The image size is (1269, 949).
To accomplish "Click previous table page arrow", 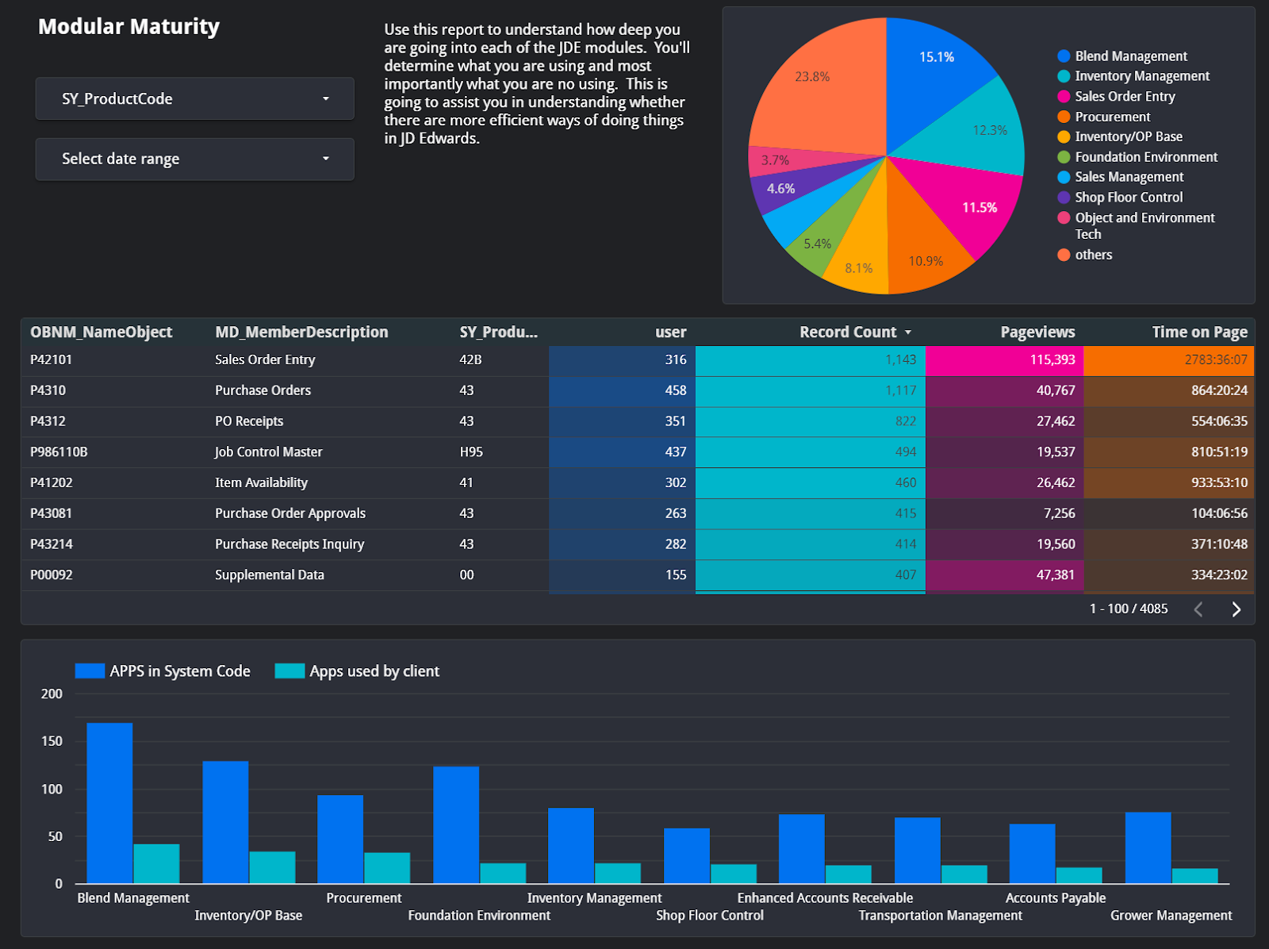I will coord(1198,609).
